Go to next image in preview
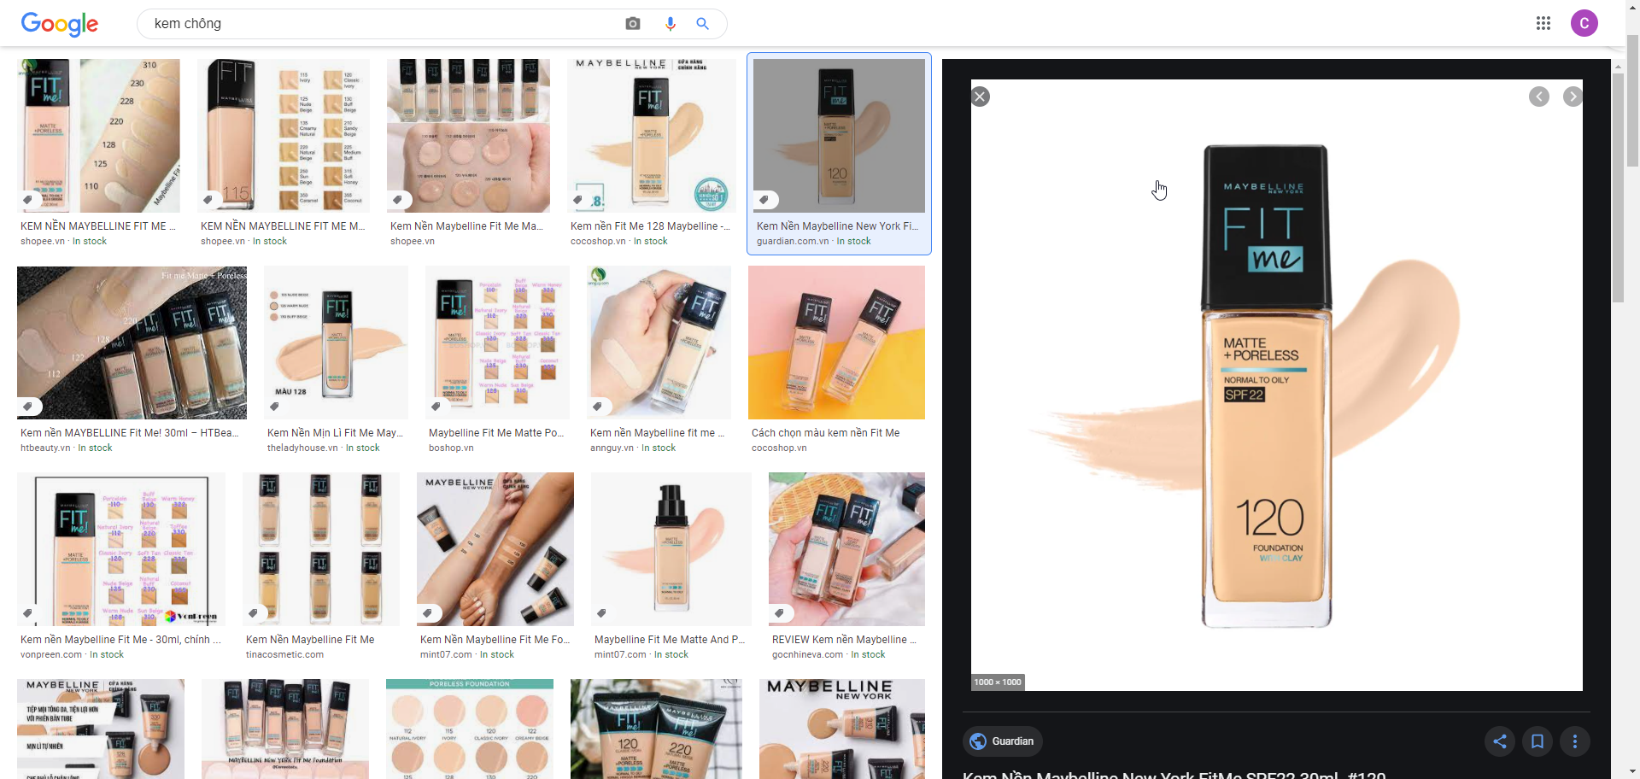 pos(1573,97)
